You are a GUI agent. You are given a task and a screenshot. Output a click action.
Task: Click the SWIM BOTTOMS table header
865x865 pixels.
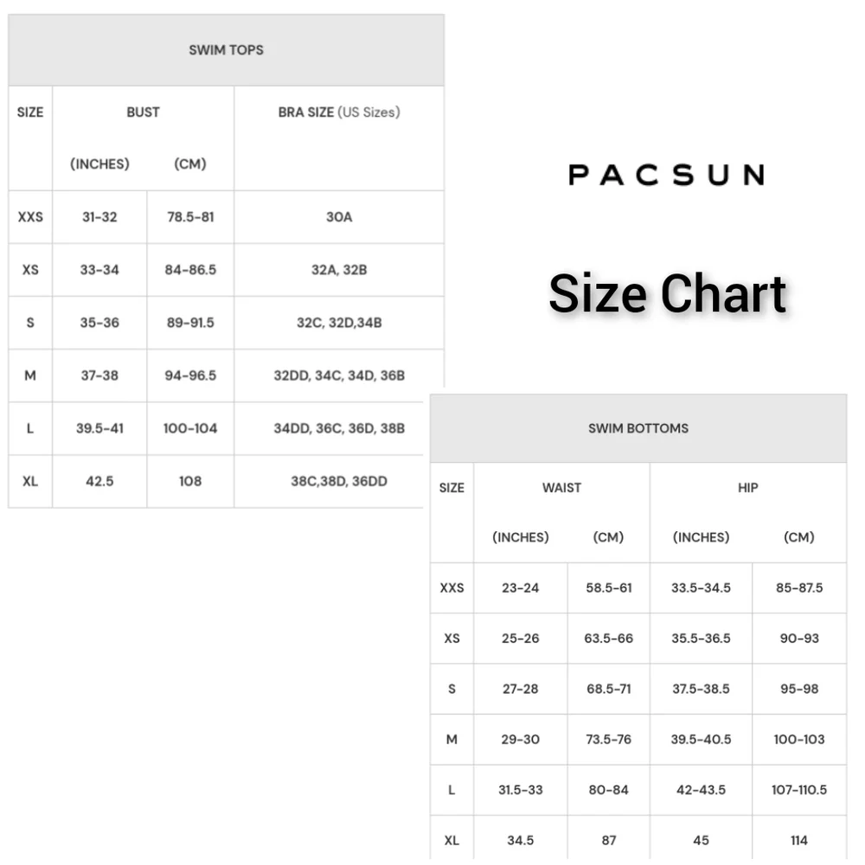click(x=638, y=429)
